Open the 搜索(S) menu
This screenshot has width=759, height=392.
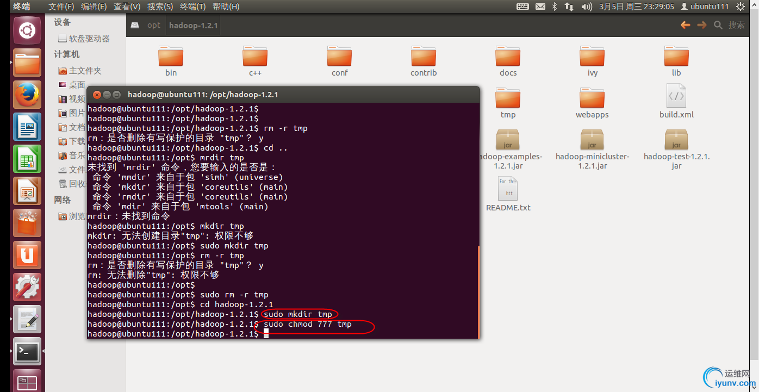pyautogui.click(x=160, y=7)
